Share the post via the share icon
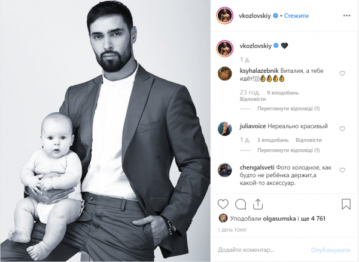 (258, 204)
